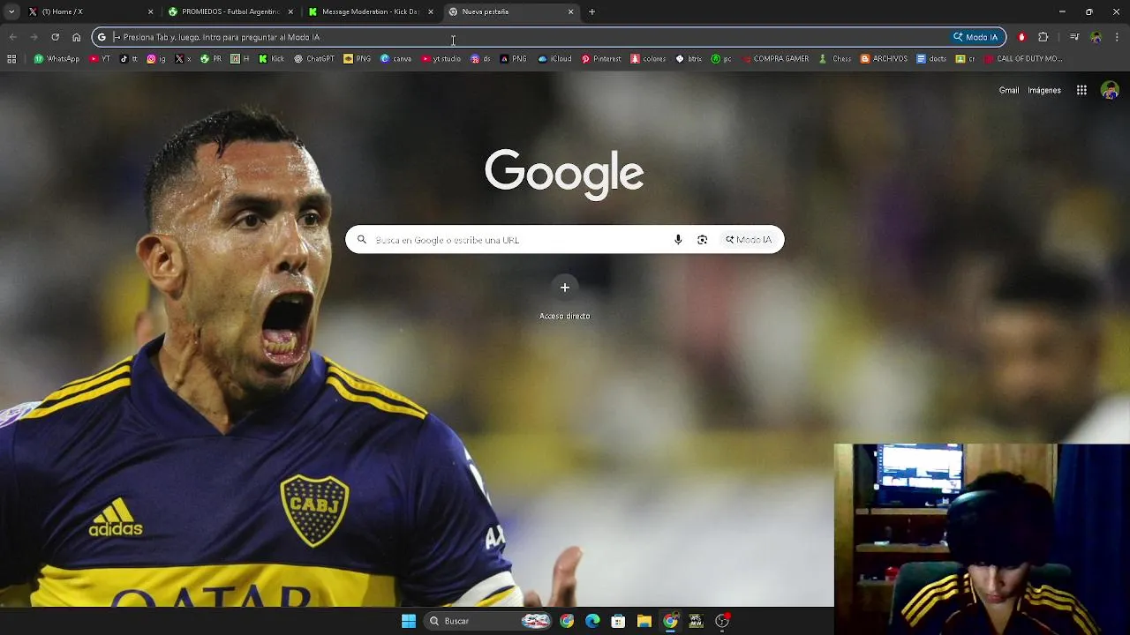
Task: Open the MW game icon in taskbar
Action: (696, 621)
